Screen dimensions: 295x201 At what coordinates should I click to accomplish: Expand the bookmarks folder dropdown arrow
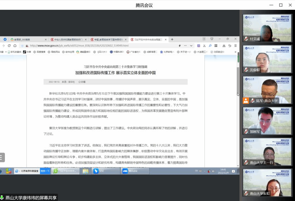6,52
